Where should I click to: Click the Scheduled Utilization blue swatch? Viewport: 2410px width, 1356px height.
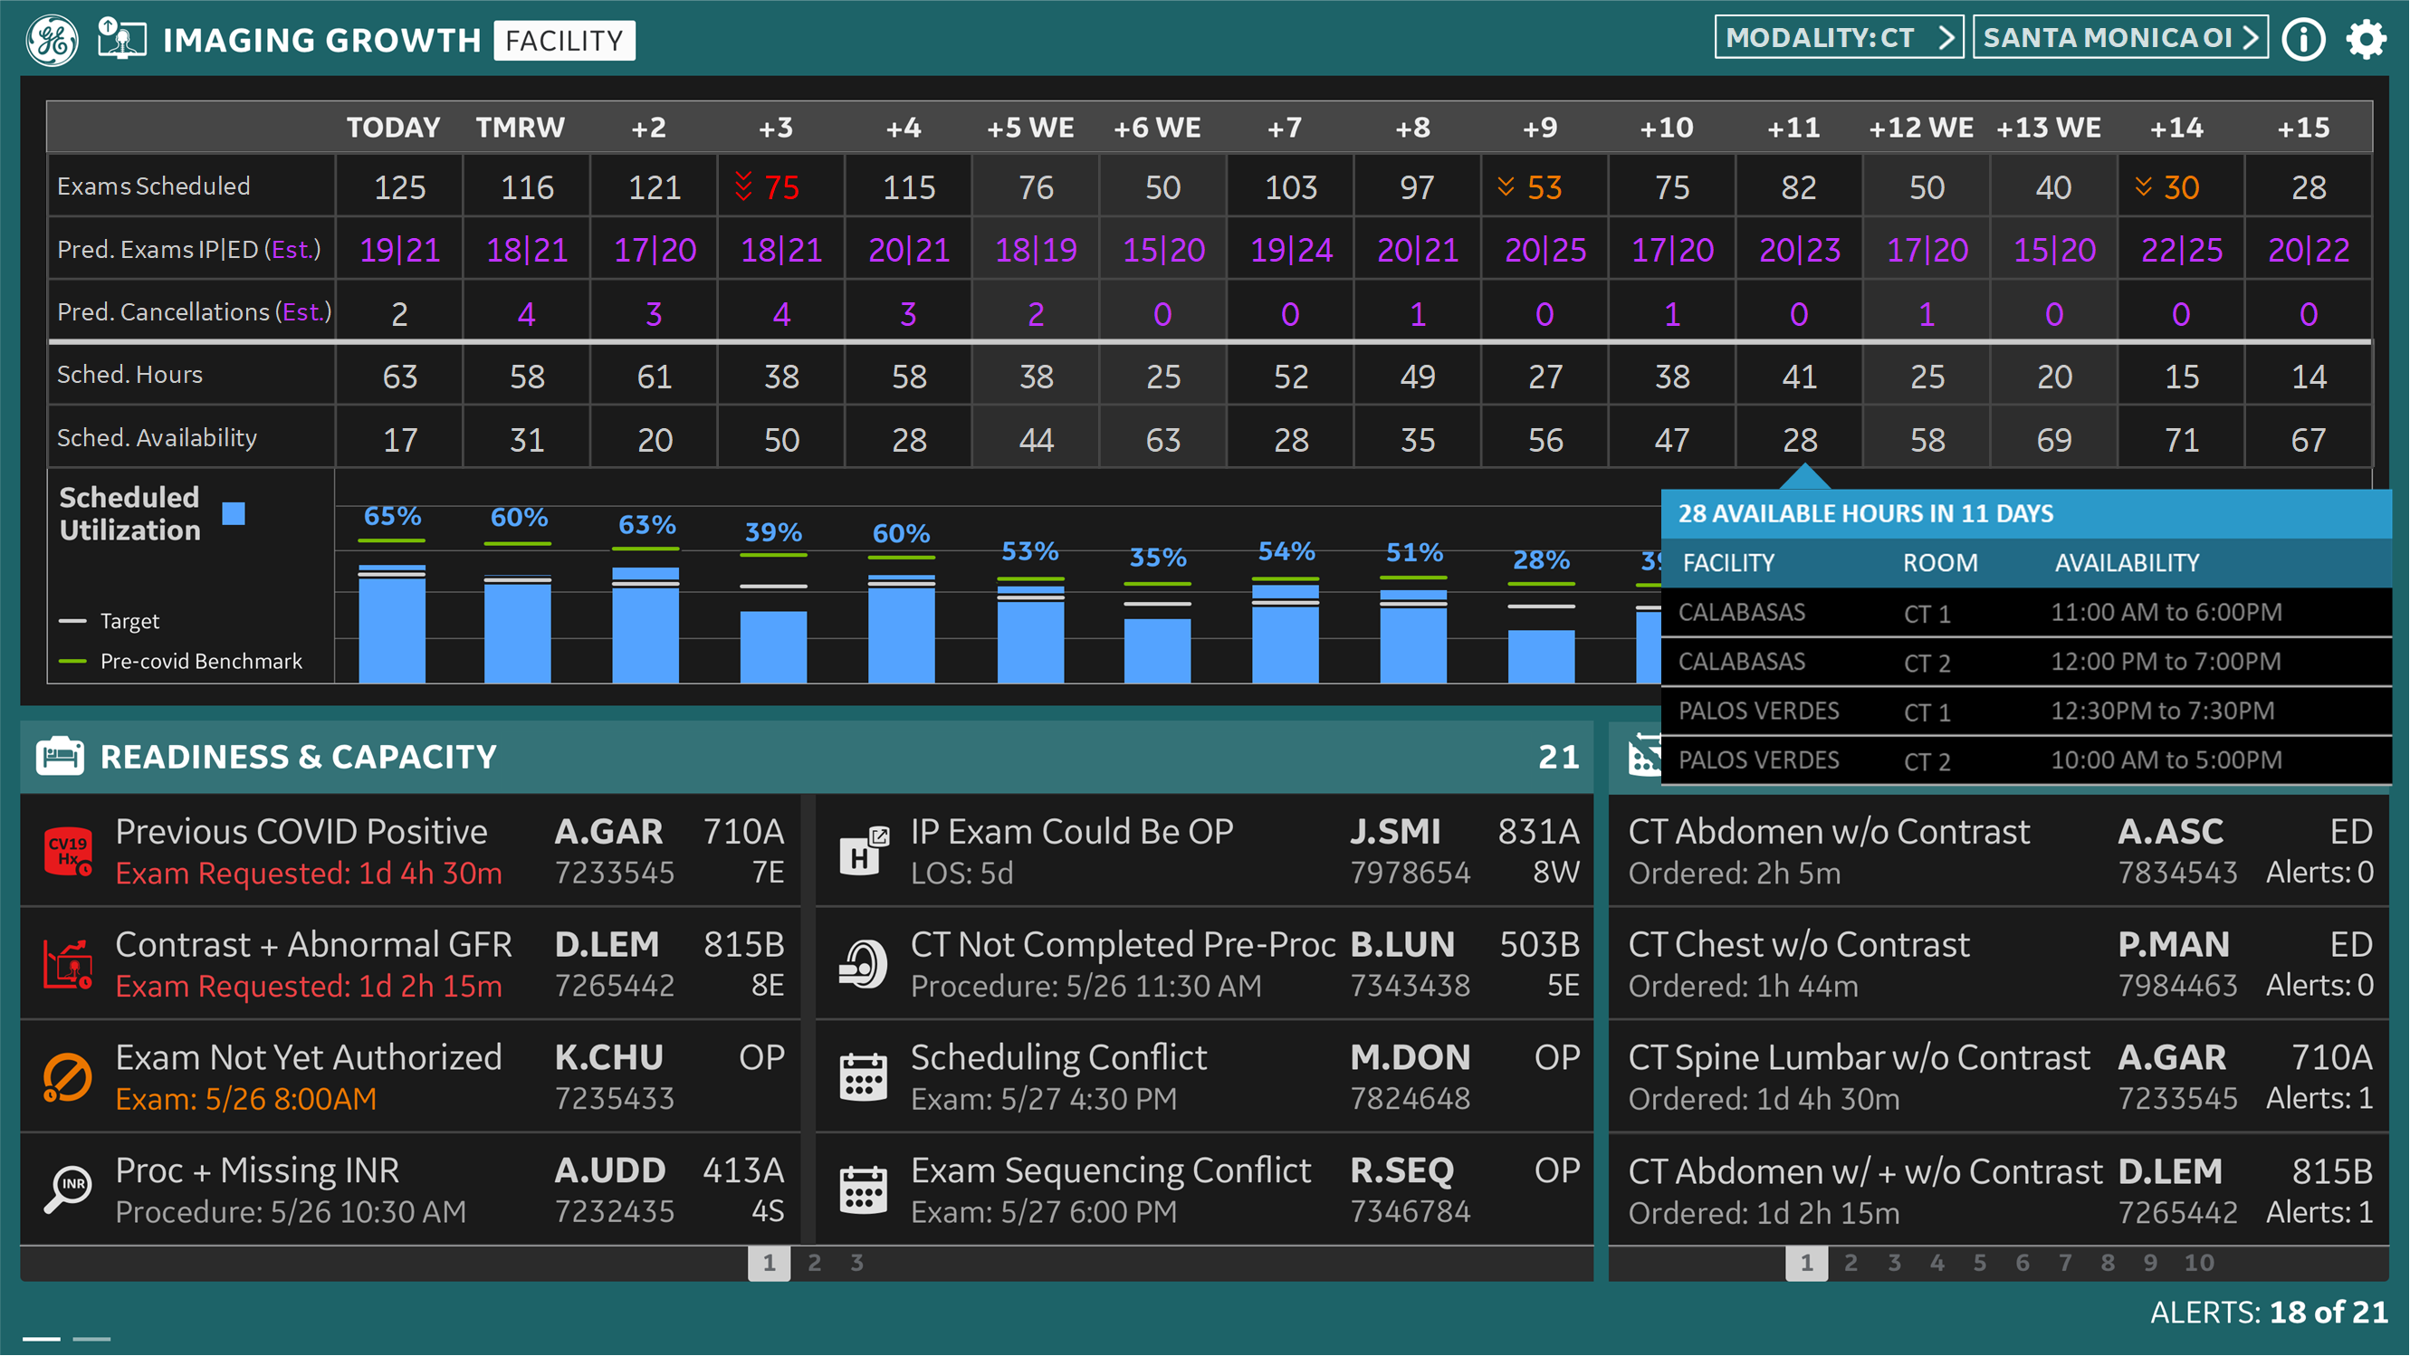(234, 513)
